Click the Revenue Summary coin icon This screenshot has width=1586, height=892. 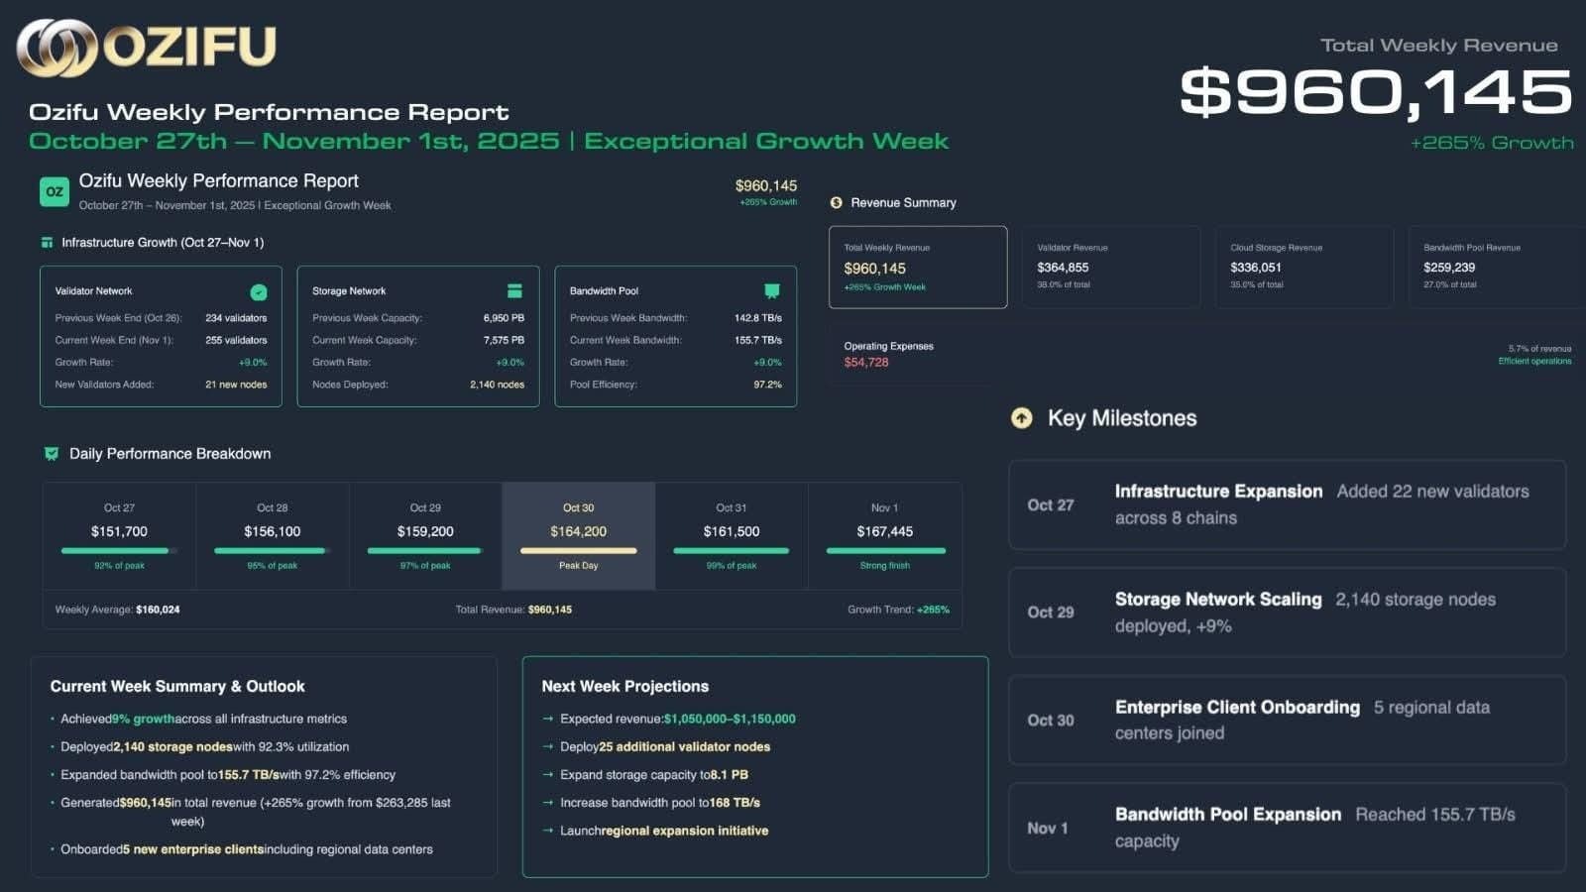coord(836,203)
